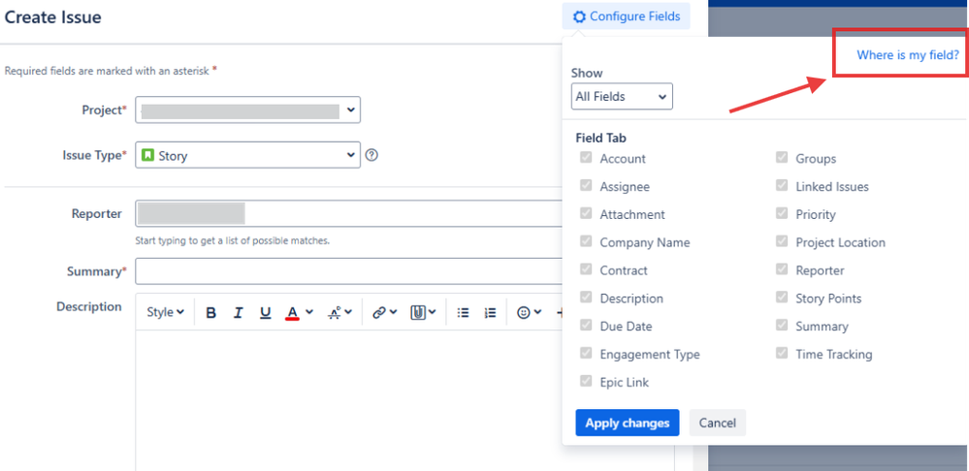The width and height of the screenshot is (969, 471).
Task: Apply underline formatting in Description toolbar
Action: pyautogui.click(x=265, y=312)
